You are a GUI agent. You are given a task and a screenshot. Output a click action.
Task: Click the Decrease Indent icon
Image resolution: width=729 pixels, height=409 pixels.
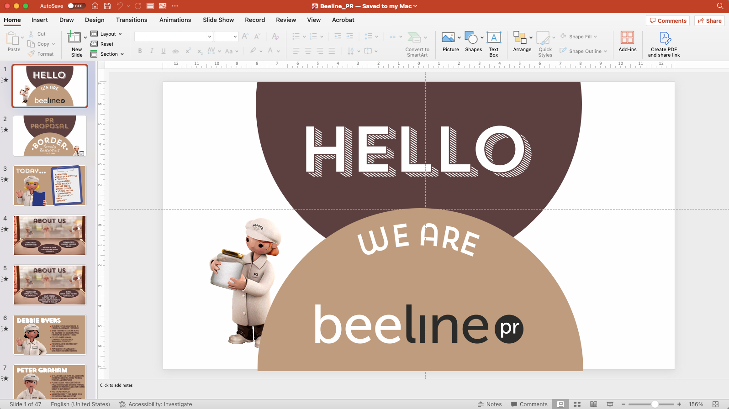pyautogui.click(x=338, y=37)
